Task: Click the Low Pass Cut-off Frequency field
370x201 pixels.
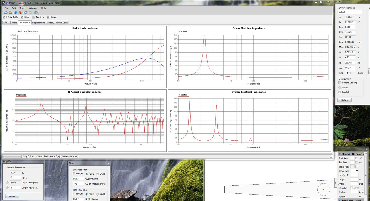Action: pyautogui.click(x=78, y=184)
